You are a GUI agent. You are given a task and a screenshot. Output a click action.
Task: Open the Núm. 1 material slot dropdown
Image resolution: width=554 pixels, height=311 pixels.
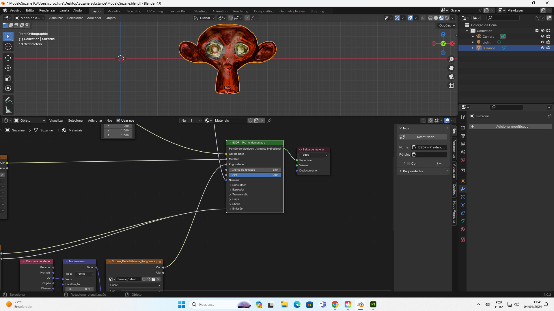click(x=191, y=120)
